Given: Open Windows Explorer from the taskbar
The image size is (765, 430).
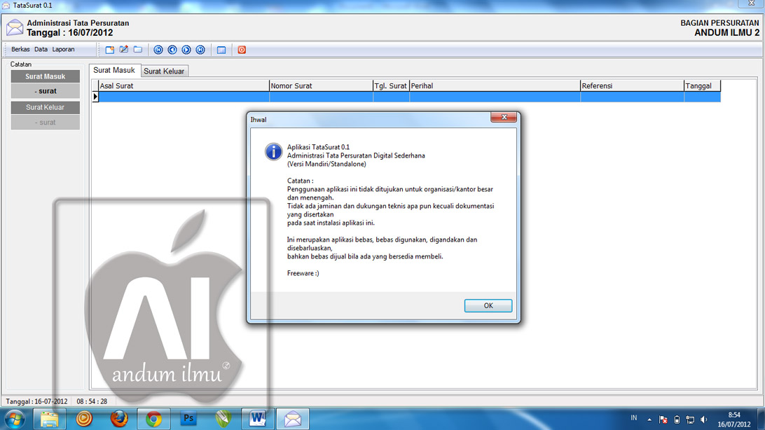Looking at the screenshot, I should tap(49, 419).
